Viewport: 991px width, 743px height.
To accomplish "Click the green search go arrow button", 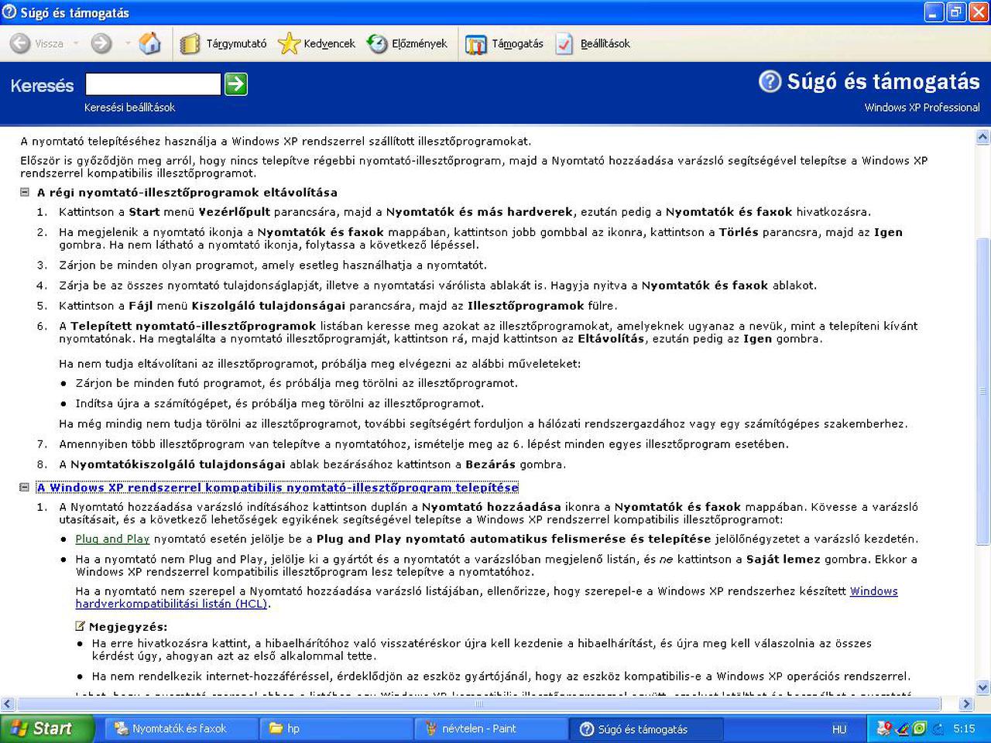I will coord(236,84).
